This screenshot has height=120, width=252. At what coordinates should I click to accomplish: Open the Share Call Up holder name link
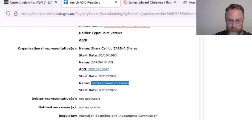coord(127,26)
